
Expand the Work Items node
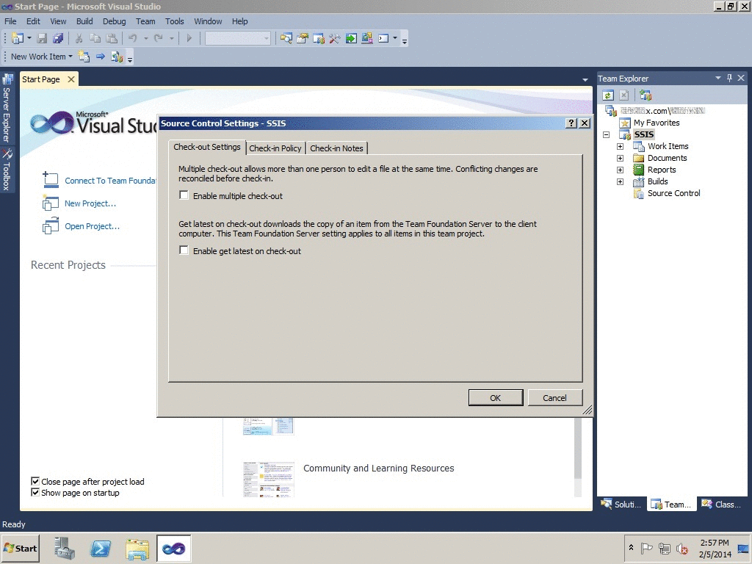coord(620,146)
